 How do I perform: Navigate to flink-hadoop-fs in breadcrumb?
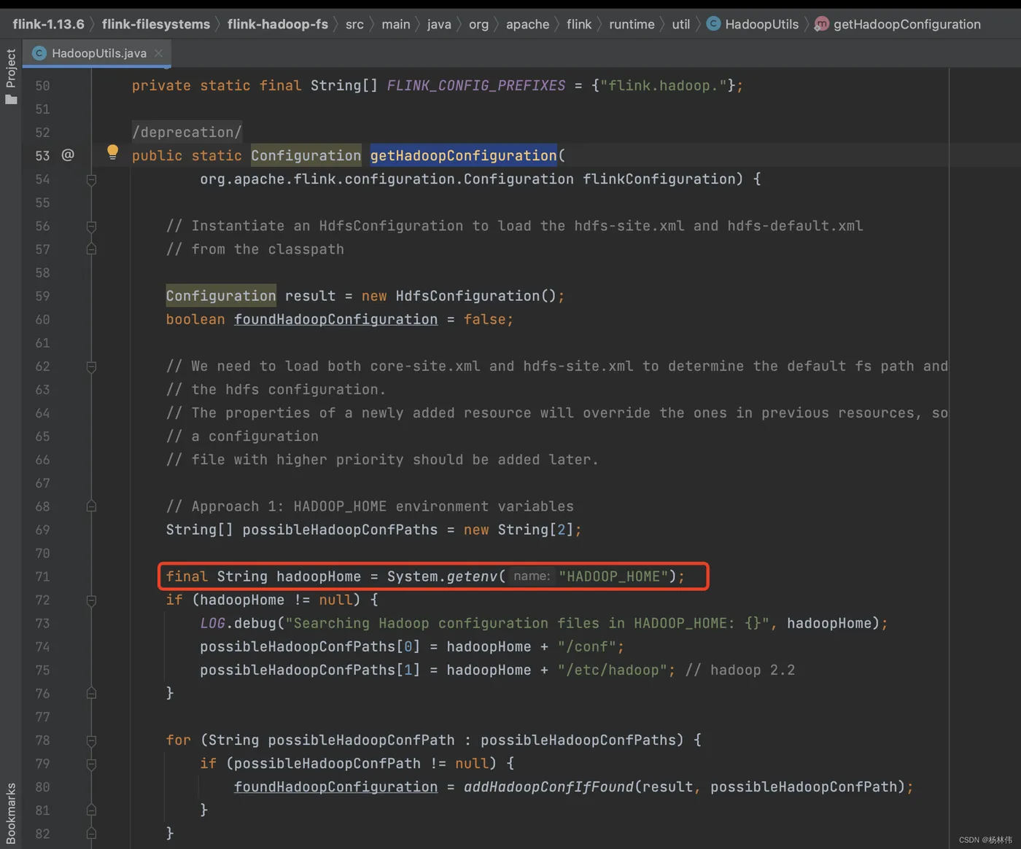coord(278,24)
